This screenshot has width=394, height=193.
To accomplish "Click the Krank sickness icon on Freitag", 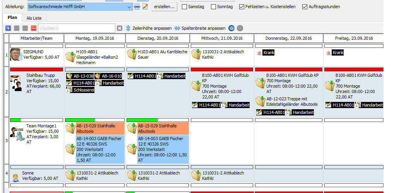I will (x=329, y=53).
